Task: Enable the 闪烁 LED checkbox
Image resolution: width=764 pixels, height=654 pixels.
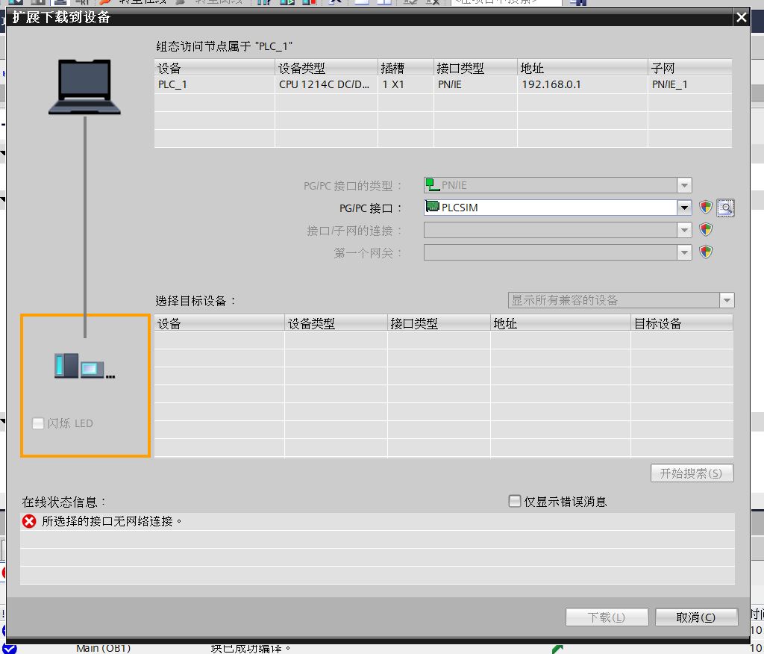Action: pos(39,423)
